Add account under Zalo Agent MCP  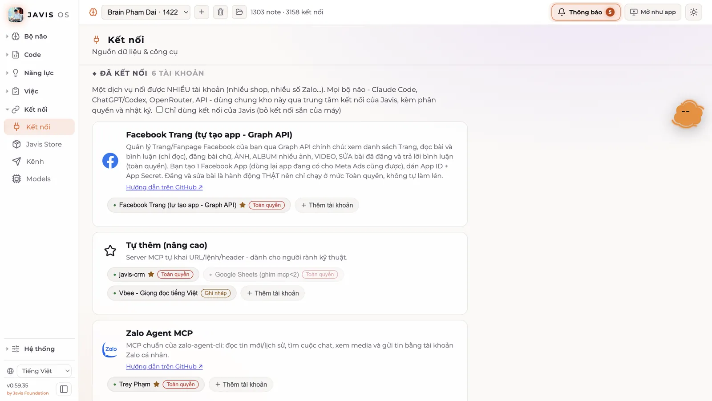pos(241,385)
